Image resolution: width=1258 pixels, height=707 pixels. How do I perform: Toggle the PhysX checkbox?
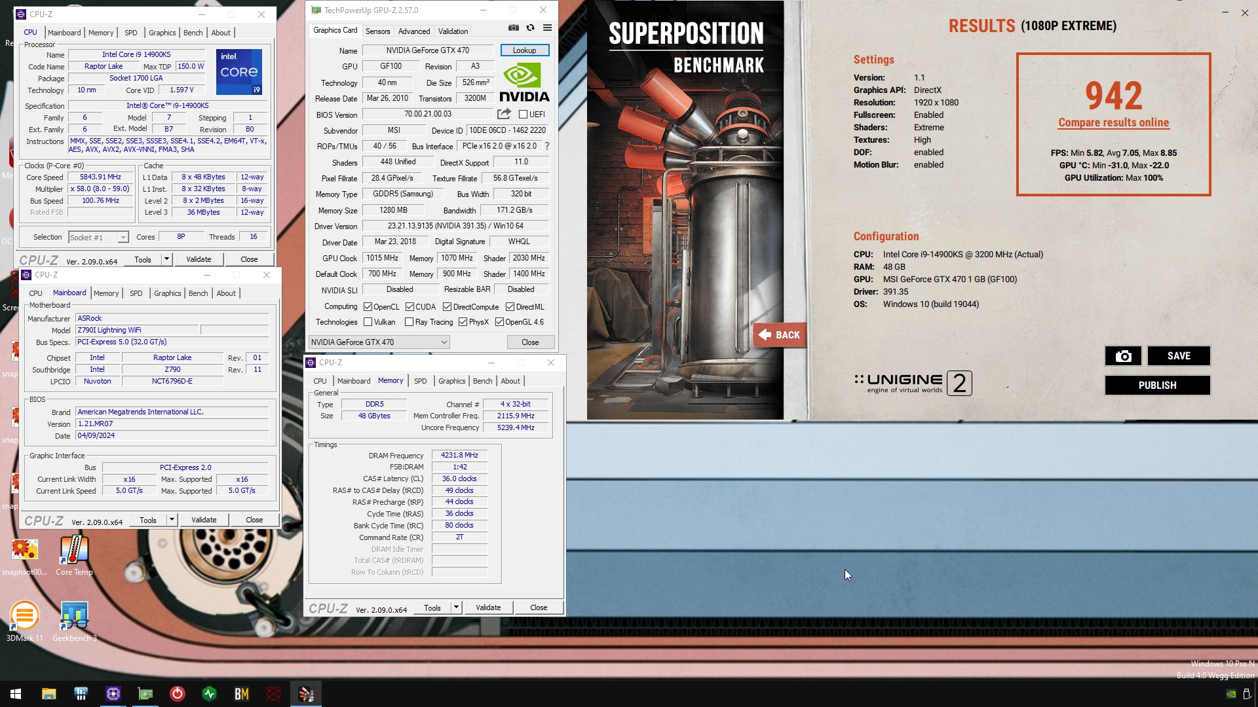click(x=463, y=322)
